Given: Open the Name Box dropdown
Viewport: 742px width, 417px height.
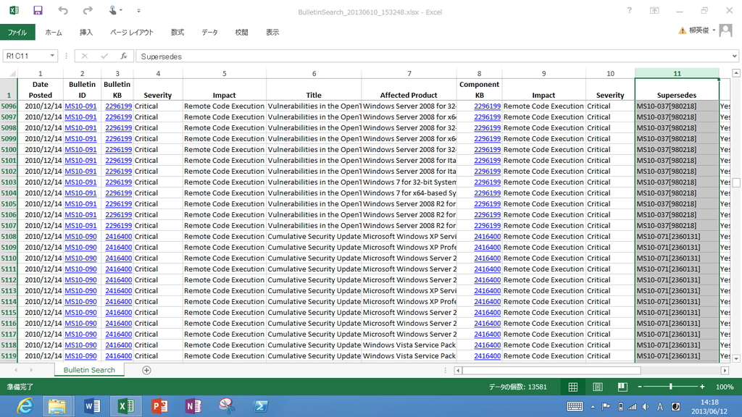Looking at the screenshot, I should point(52,56).
